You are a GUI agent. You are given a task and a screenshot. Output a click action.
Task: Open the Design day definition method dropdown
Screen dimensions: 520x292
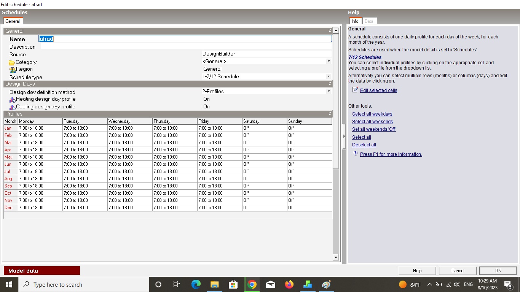[x=329, y=91]
